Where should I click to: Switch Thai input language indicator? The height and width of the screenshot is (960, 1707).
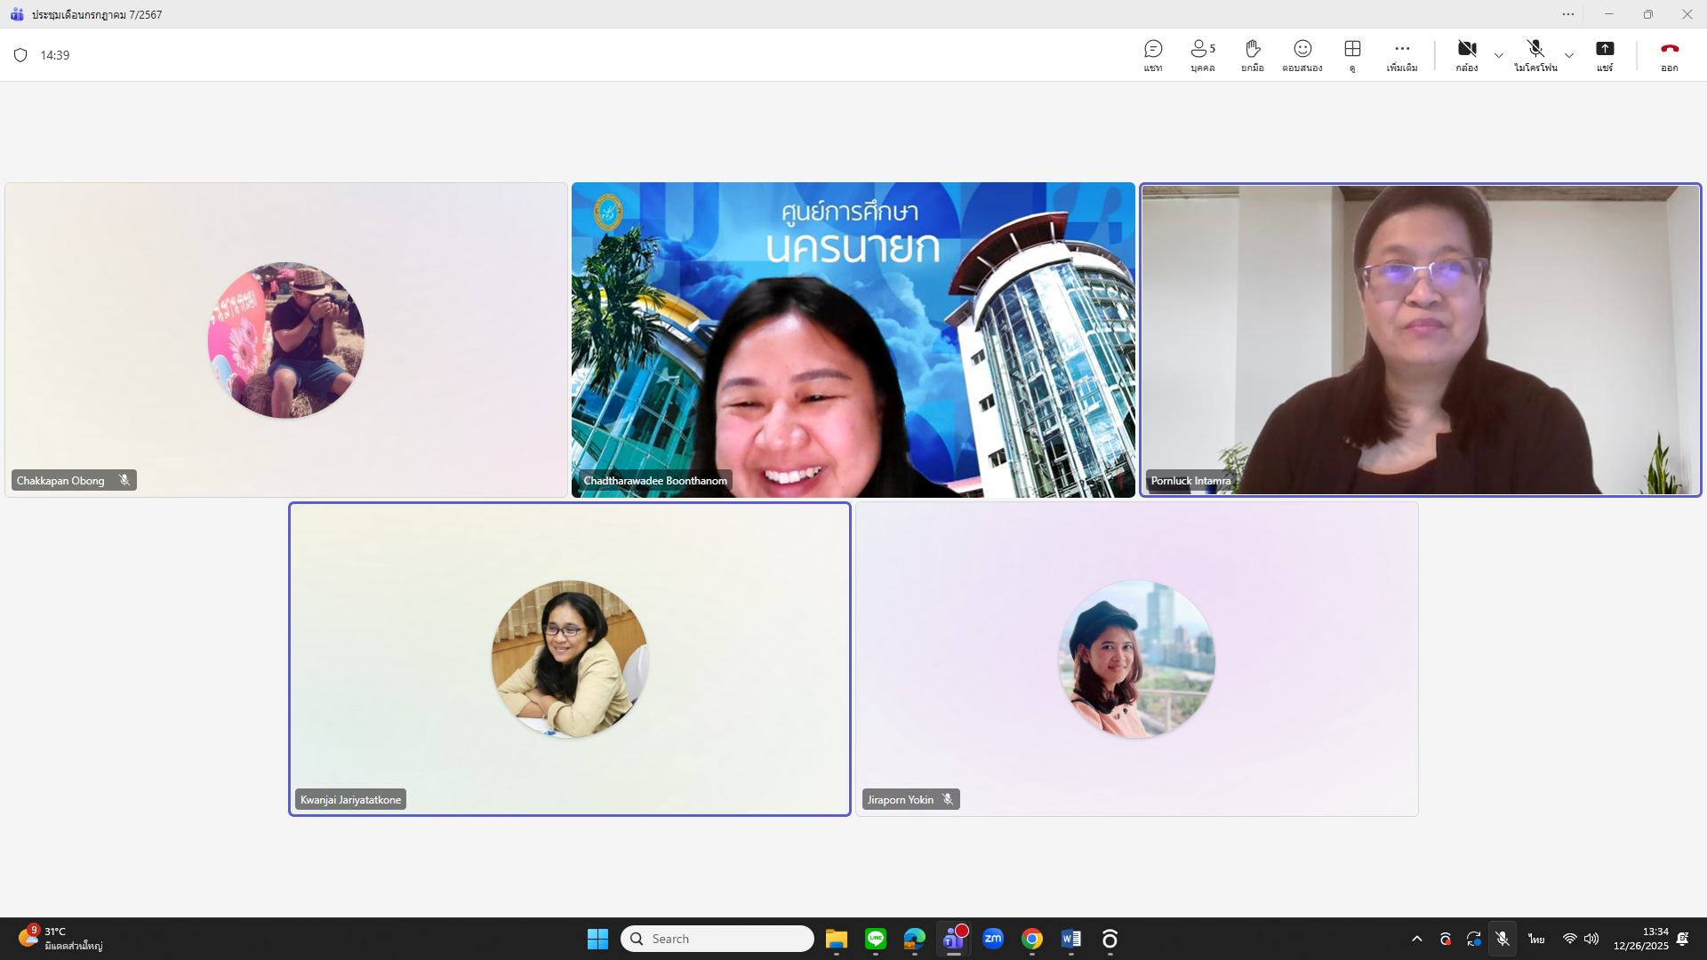tap(1536, 939)
